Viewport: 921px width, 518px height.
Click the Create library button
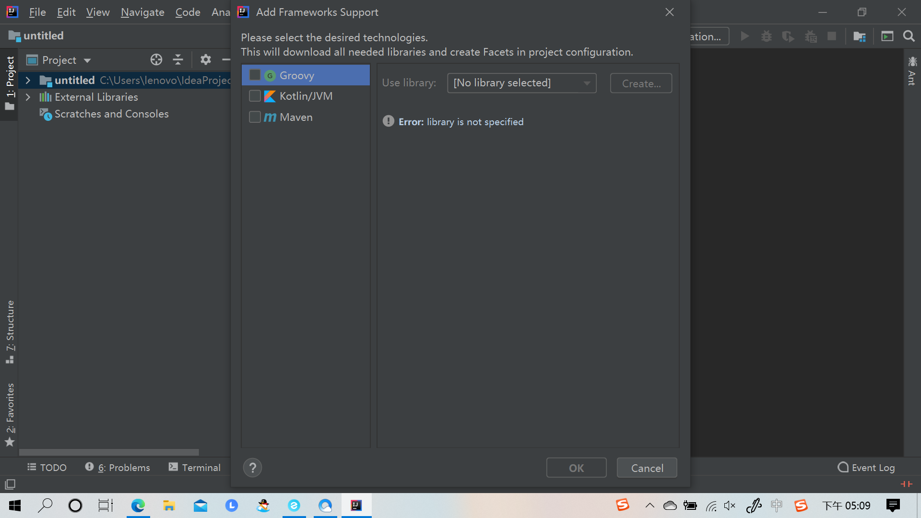point(641,83)
